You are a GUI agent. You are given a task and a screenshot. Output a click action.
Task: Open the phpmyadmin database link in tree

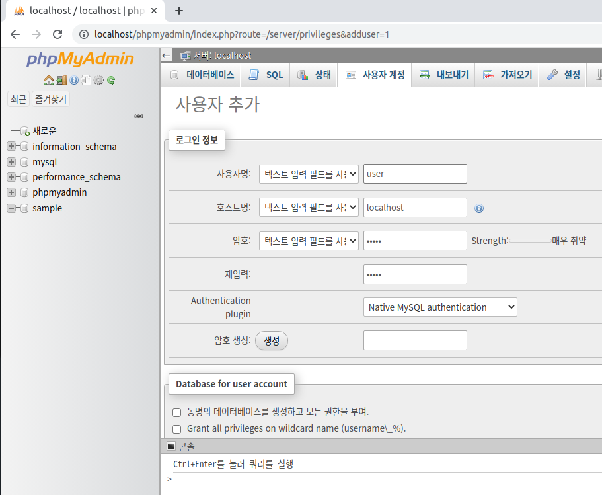[x=59, y=192]
